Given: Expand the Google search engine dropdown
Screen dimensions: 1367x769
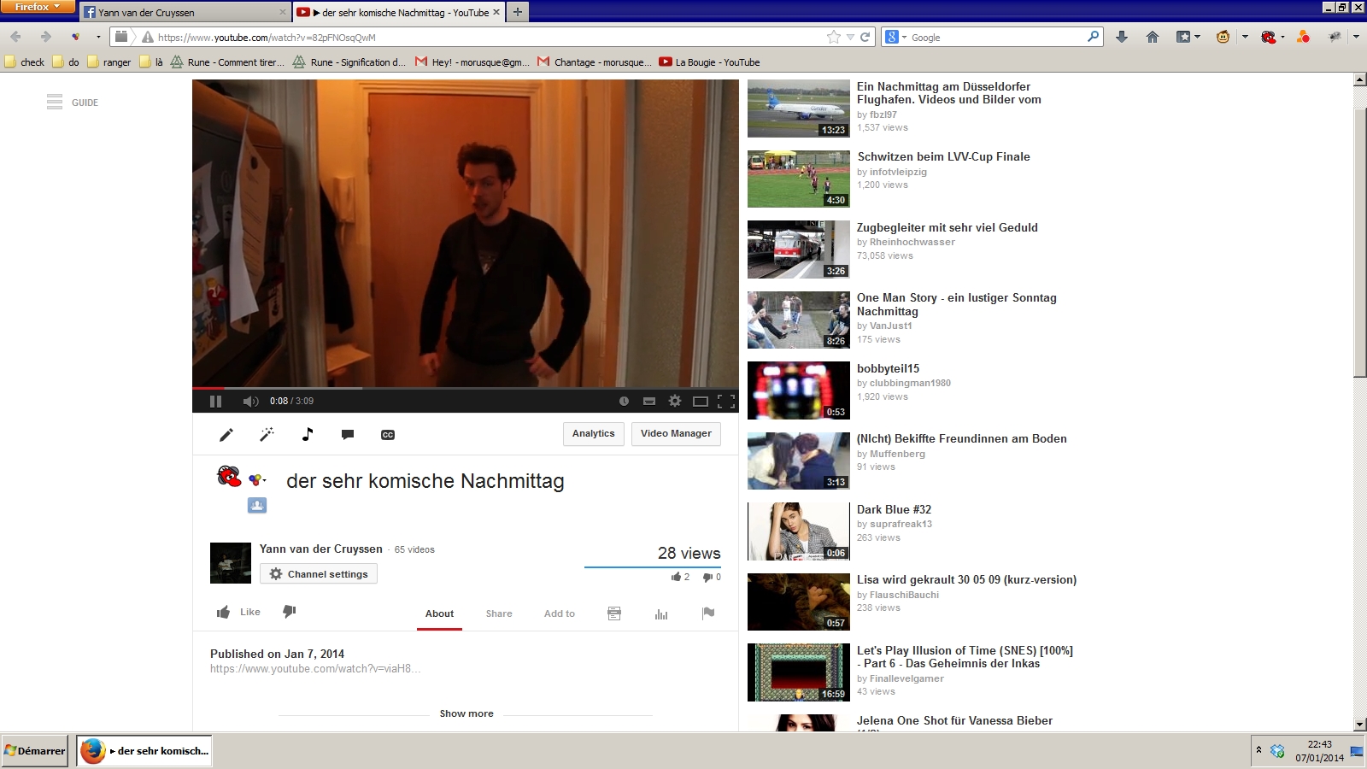Looking at the screenshot, I should tap(895, 38).
